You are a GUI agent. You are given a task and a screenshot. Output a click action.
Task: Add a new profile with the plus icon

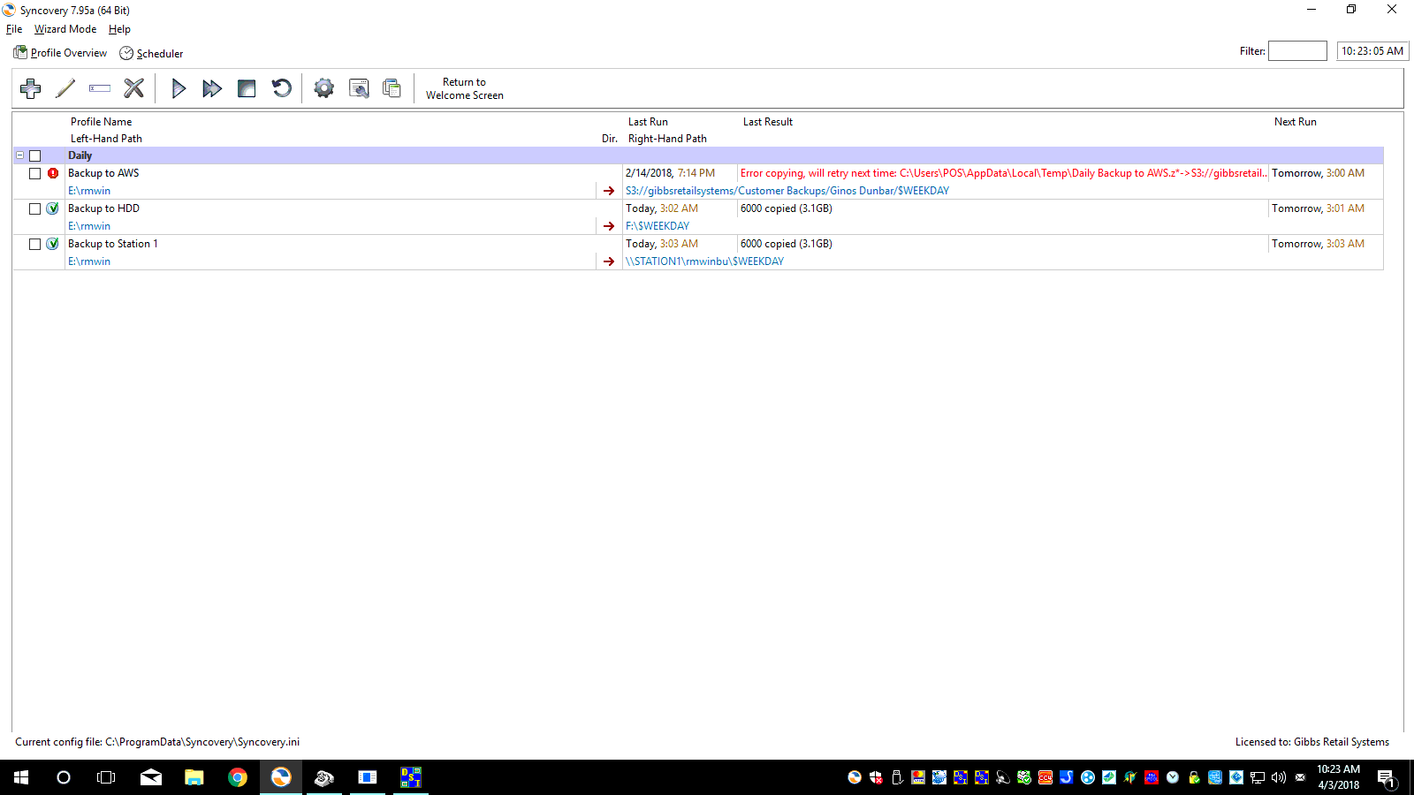31,88
